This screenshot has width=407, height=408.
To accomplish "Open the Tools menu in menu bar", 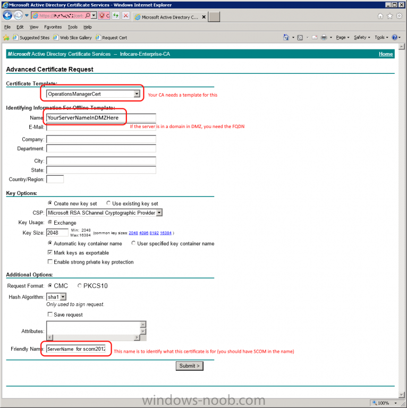I will (x=73, y=27).
